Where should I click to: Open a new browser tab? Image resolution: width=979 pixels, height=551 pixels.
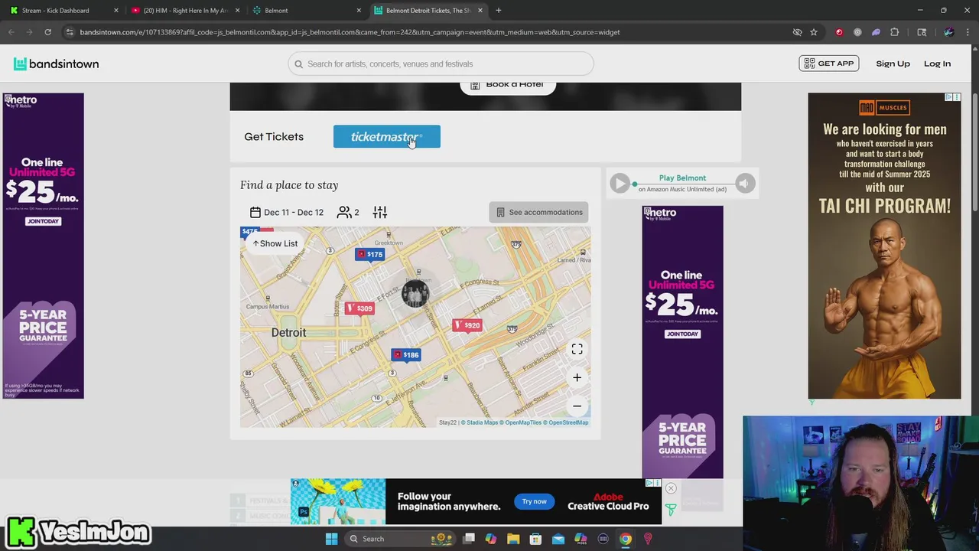coord(499,11)
